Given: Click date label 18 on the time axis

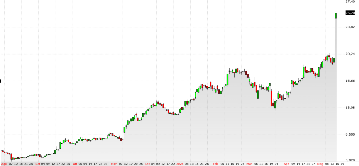Looking at the screenshot, I should point(21,164).
